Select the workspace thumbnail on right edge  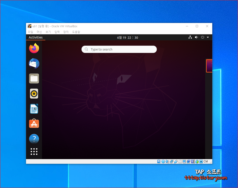209,66
